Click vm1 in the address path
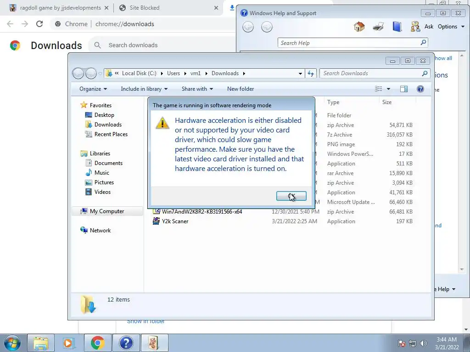 click(x=196, y=73)
